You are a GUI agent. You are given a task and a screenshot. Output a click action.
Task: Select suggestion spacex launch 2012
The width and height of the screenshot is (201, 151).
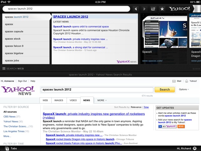coord(26,17)
